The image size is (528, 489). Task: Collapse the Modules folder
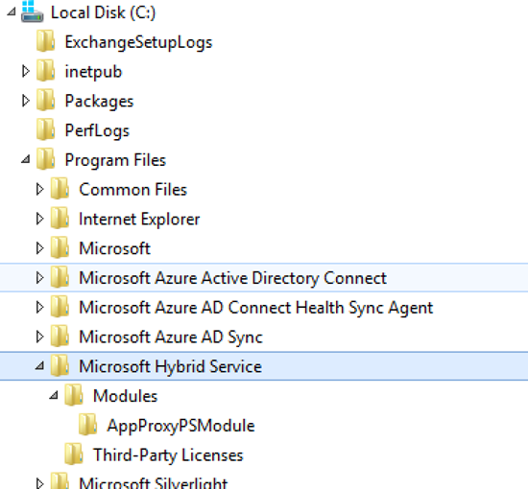coord(54,395)
